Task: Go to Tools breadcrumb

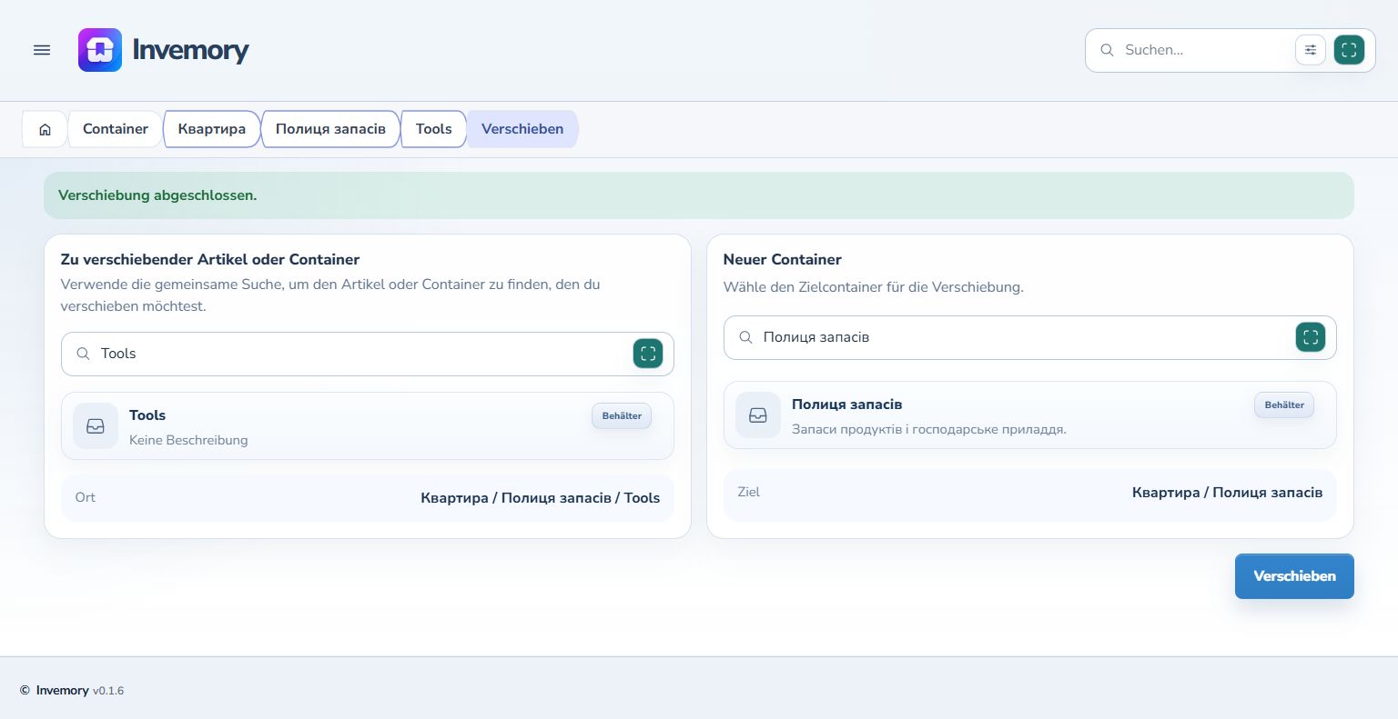Action: tap(433, 129)
